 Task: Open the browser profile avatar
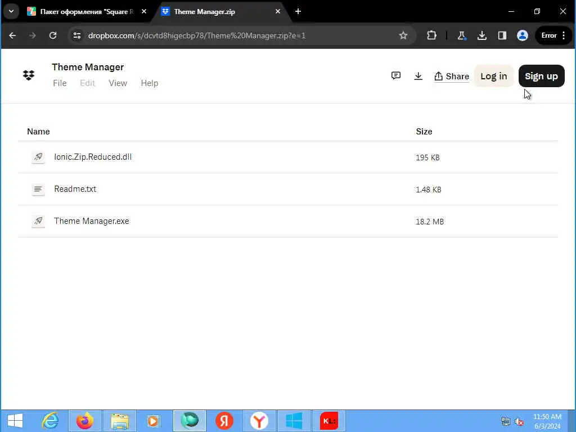pyautogui.click(x=523, y=35)
